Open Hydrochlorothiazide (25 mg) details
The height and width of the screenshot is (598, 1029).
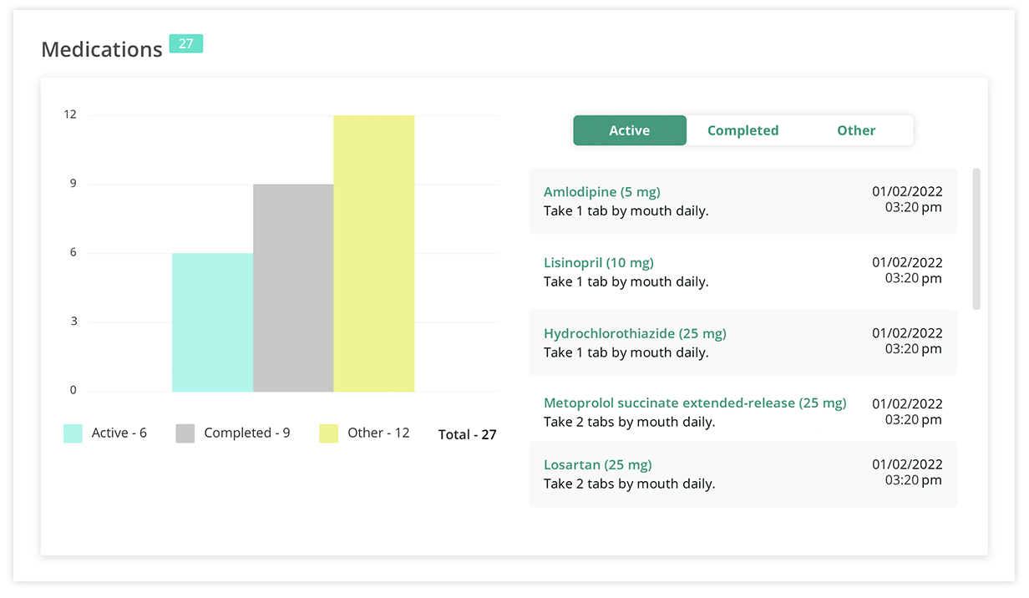(635, 334)
